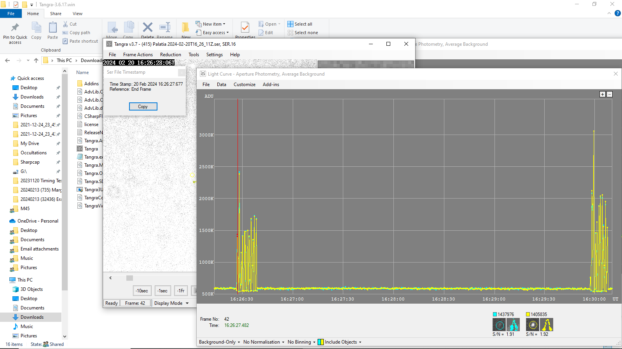Go back in Explorer navigation
Viewport: 622px width, 349px height.
[x=7, y=60]
